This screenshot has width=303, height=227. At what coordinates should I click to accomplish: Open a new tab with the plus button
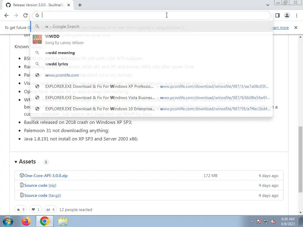(x=80, y=5)
